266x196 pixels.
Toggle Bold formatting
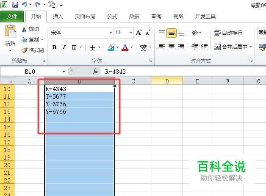click(x=55, y=47)
